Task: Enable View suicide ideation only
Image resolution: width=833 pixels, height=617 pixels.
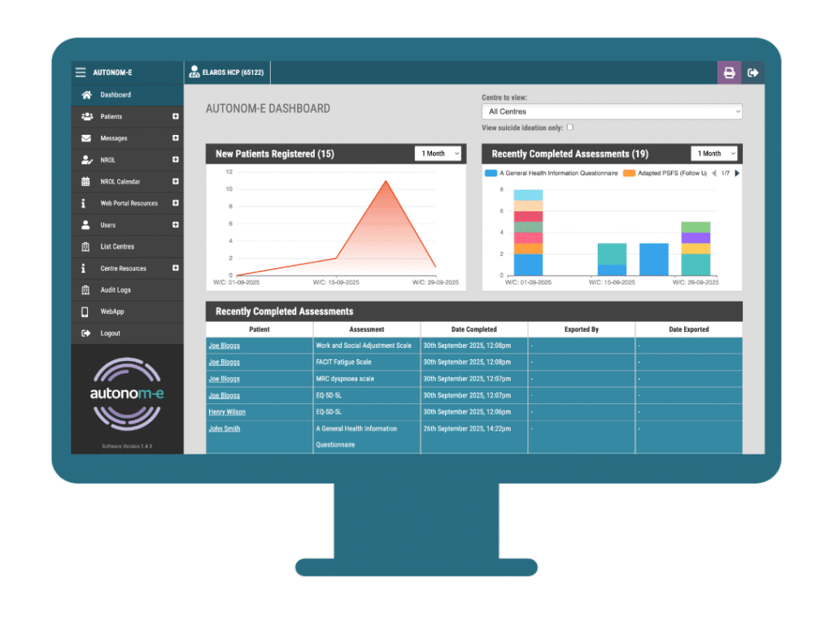Action: coord(570,128)
